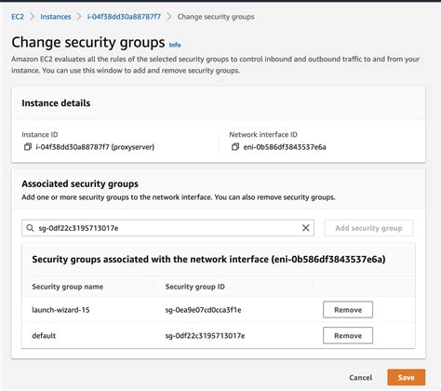The width and height of the screenshot is (441, 391).
Task: Remove the default security group
Action: tap(348, 335)
